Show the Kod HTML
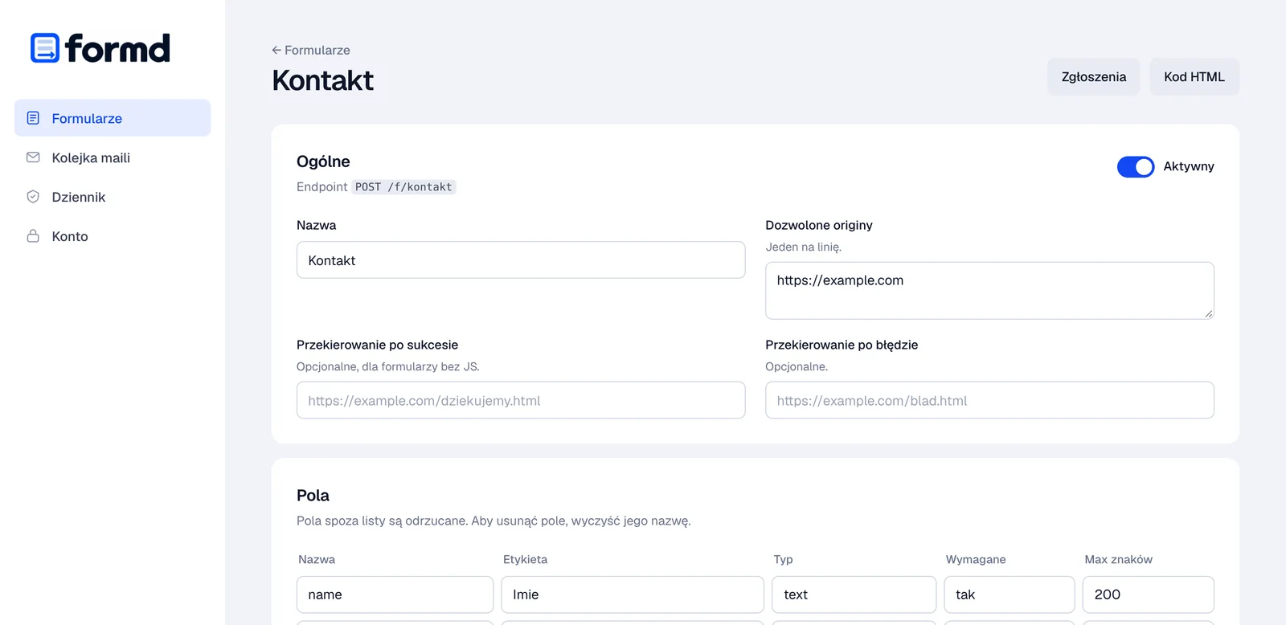 [1194, 77]
